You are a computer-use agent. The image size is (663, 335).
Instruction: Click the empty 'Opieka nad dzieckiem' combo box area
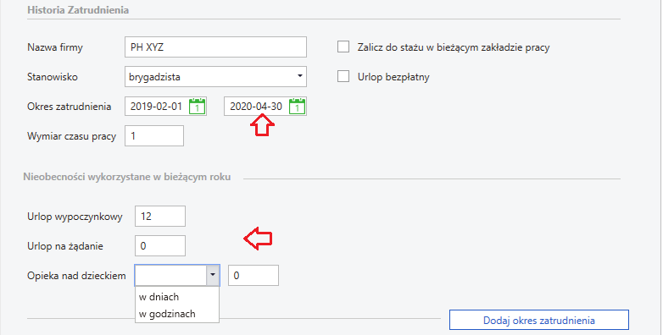170,275
